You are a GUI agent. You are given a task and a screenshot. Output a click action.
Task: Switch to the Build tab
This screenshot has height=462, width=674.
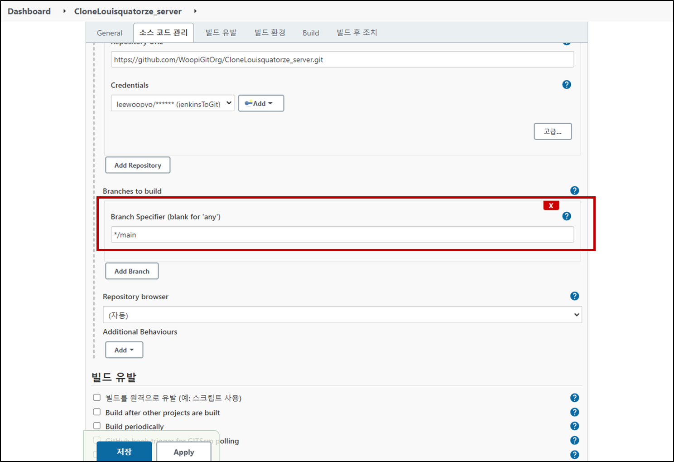coord(311,33)
